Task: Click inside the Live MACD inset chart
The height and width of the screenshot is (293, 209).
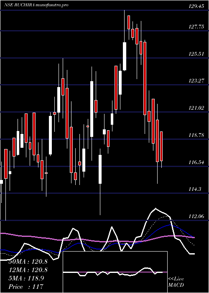Action: click(x=115, y=272)
